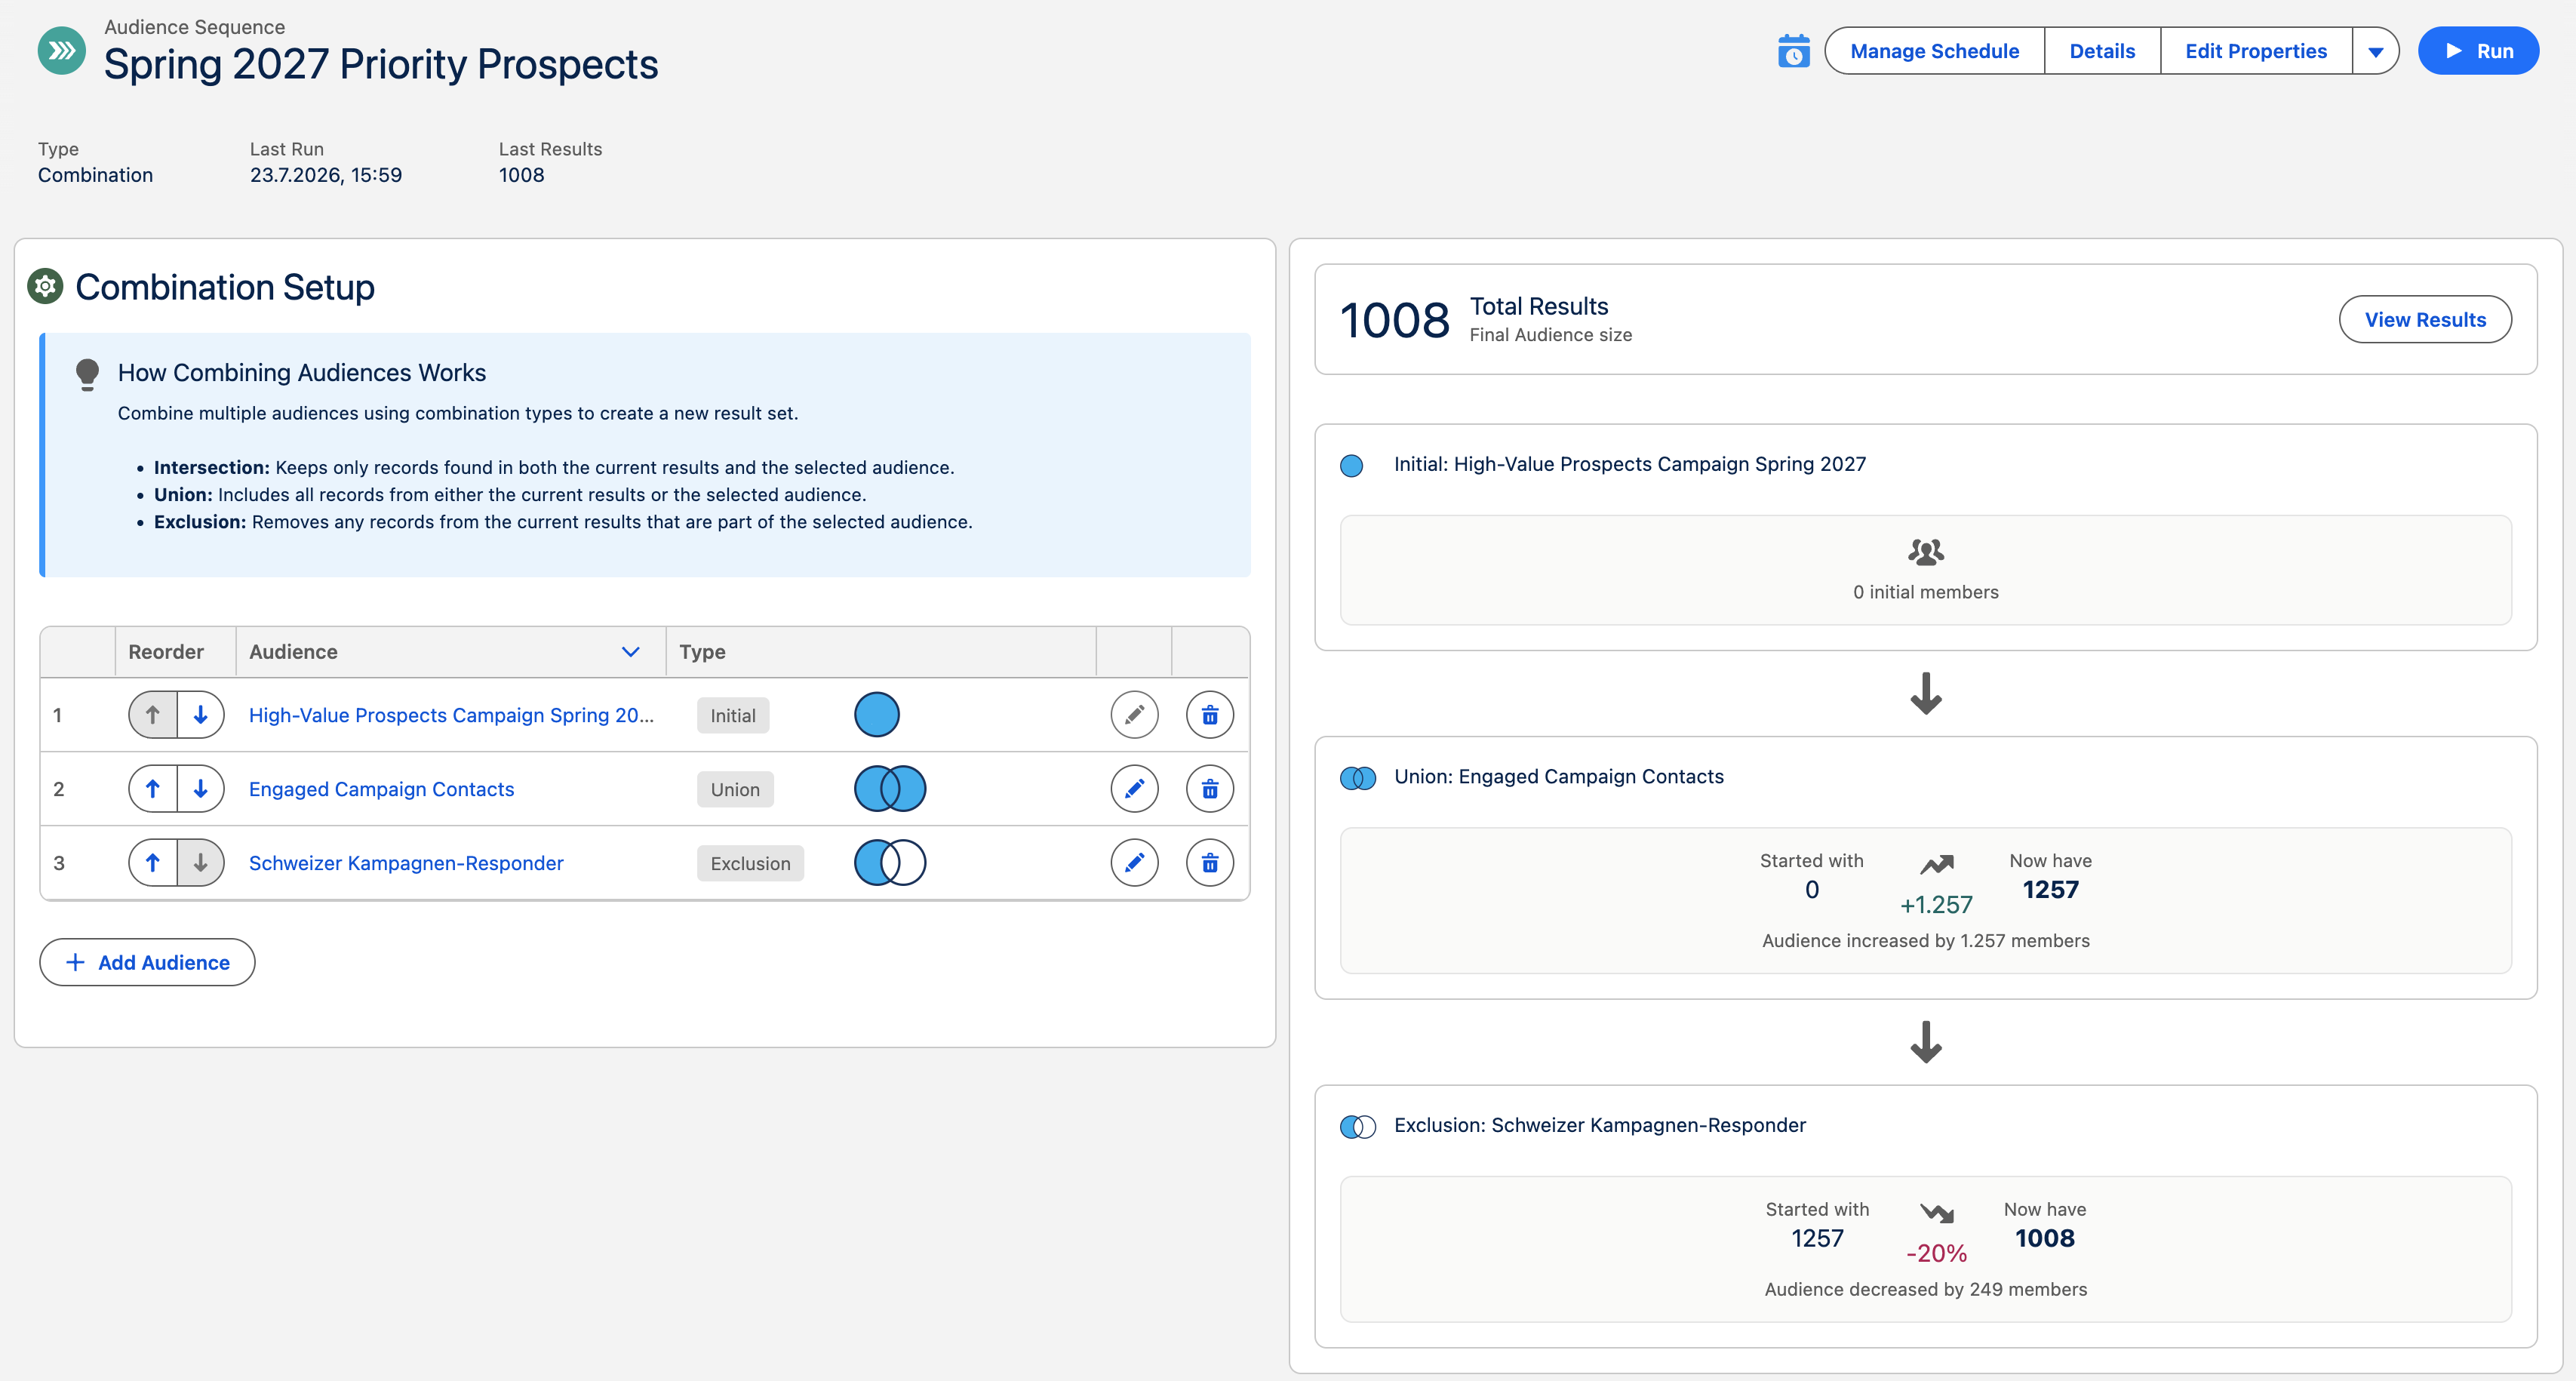Move Schweizer Kampagnen-Responder row up
This screenshot has height=1381, width=2576.
[153, 863]
